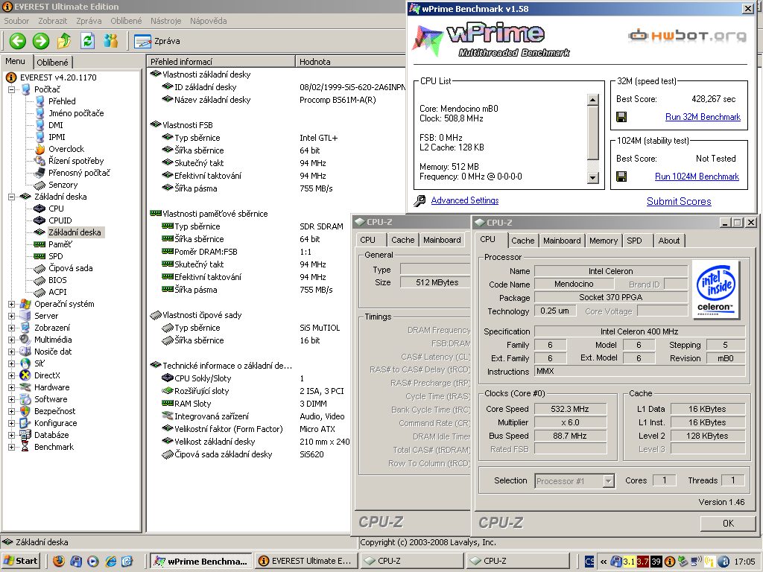
Task: Click Submit Scores link in wPrime
Action: pyautogui.click(x=679, y=201)
